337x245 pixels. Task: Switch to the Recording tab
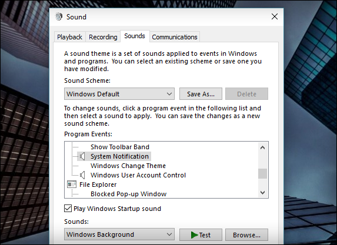[x=103, y=37]
